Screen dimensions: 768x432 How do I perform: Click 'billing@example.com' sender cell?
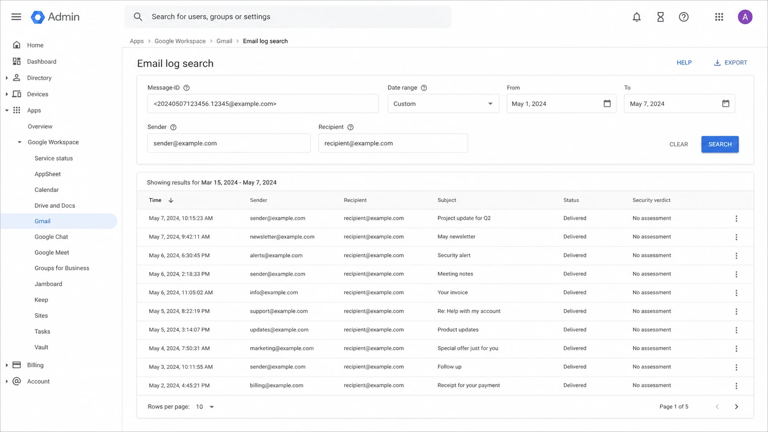pos(277,386)
